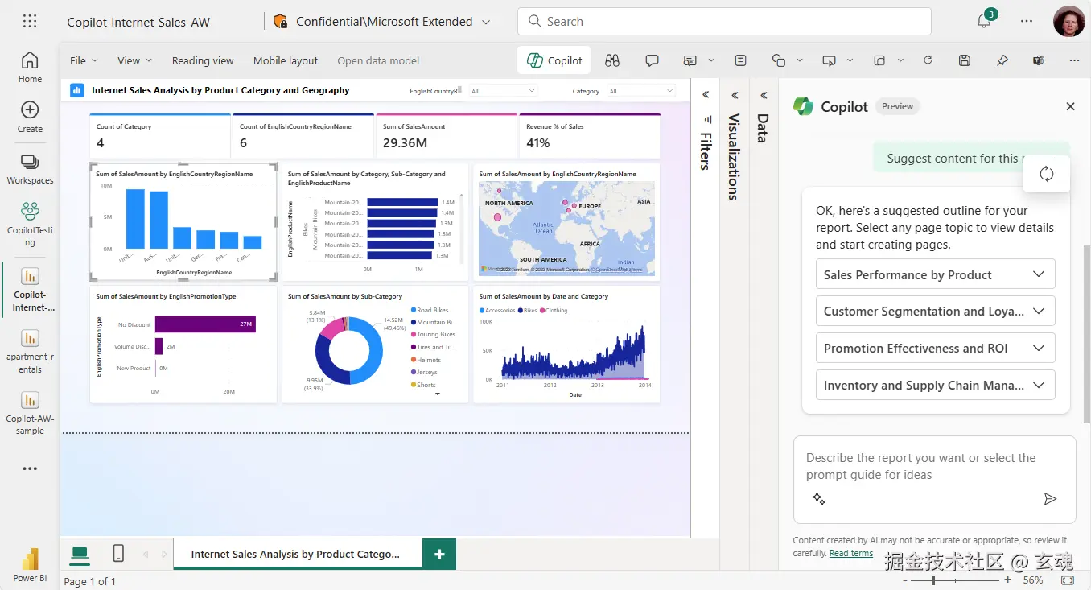The width and height of the screenshot is (1091, 590).
Task: Expand the visual interactions dropdown arrow
Action: 900,60
